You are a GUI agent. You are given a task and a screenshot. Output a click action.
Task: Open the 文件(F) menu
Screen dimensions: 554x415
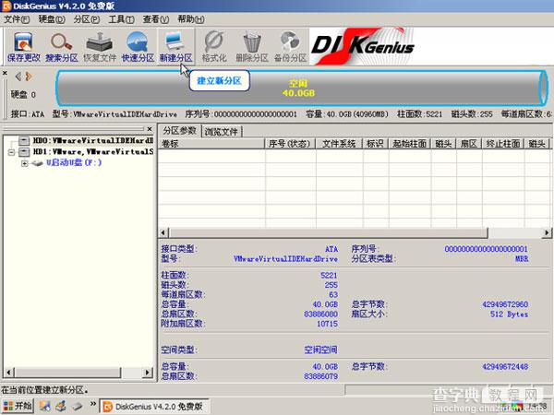coord(17,19)
